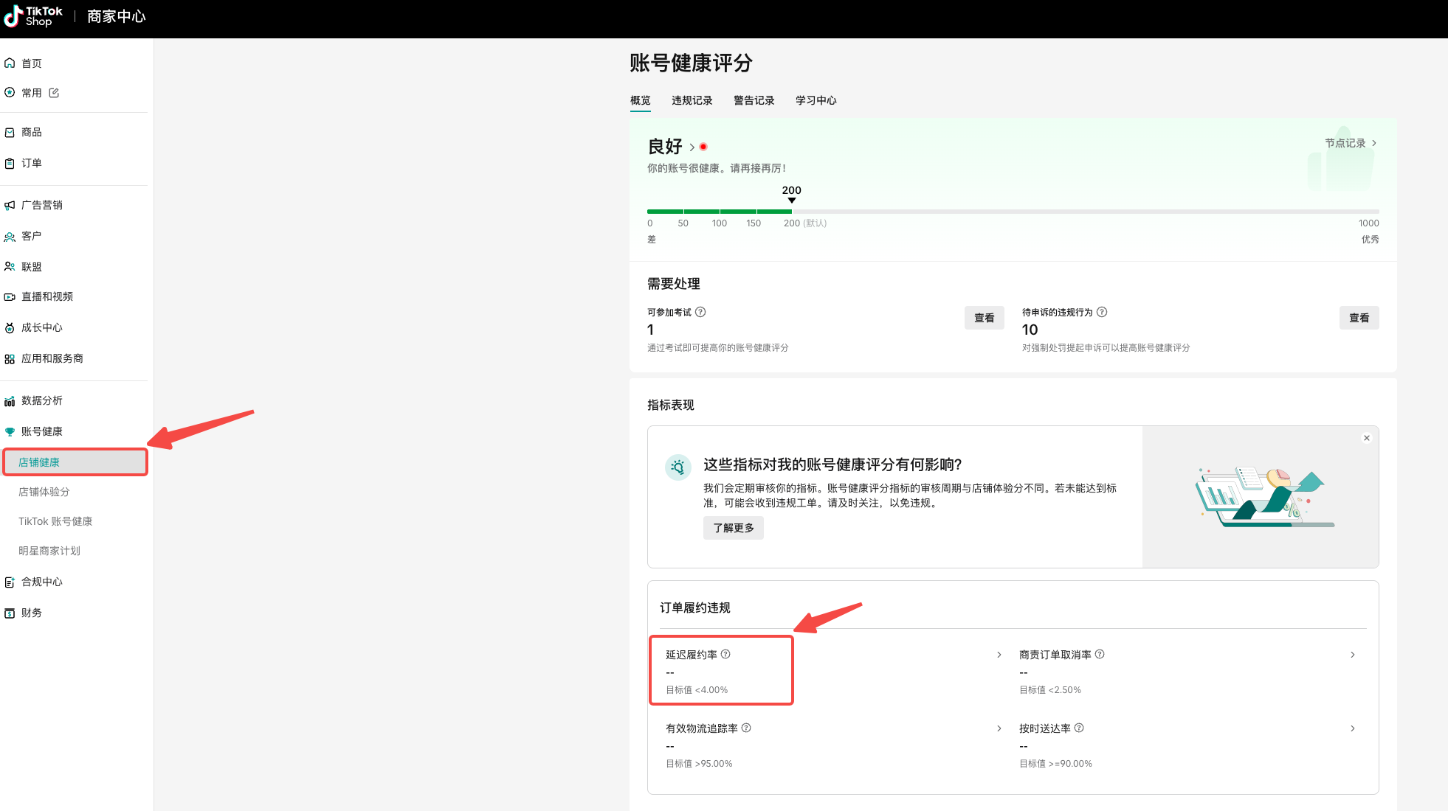Select the 商品 products icon

pyautogui.click(x=10, y=132)
